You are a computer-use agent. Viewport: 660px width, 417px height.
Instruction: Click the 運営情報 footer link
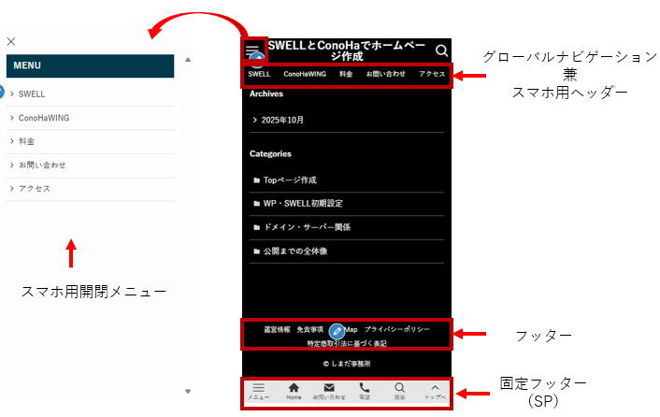[x=277, y=329]
